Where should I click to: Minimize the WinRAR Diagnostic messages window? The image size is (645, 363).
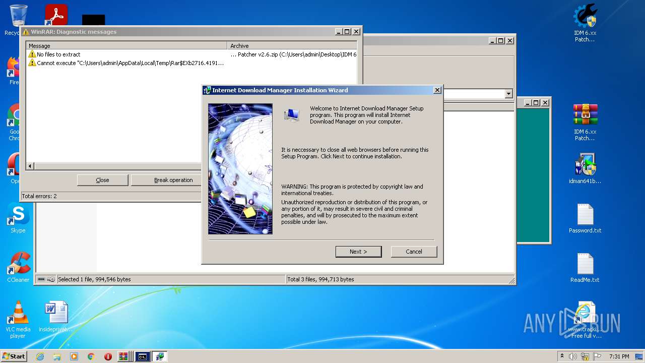(x=339, y=32)
